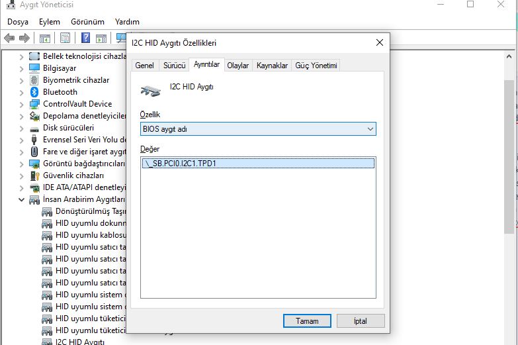Click the Güvenlik cihazları key icon
The image size is (518, 345).
pos(34,175)
